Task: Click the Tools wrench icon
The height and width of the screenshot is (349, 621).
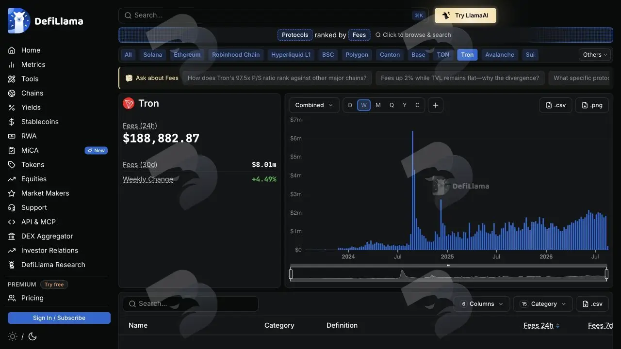Action: pos(12,79)
